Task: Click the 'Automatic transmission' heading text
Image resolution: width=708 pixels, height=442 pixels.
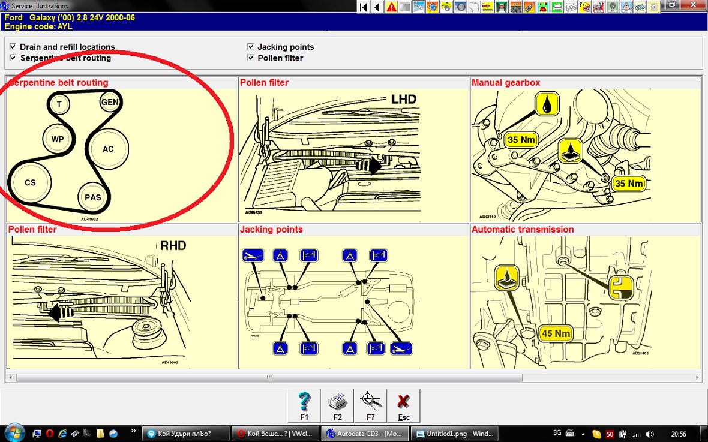Action: pos(523,229)
